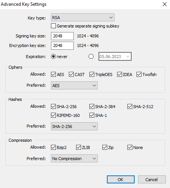170x188 pixels.
Task: Open the Preferred hash dropdown
Action: pos(74,126)
